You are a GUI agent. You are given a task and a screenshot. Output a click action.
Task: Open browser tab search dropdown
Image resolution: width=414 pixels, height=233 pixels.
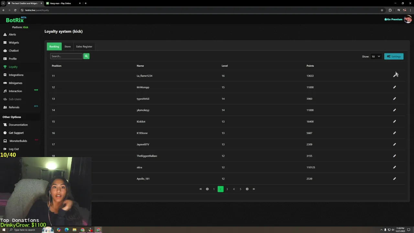click(x=3, y=3)
